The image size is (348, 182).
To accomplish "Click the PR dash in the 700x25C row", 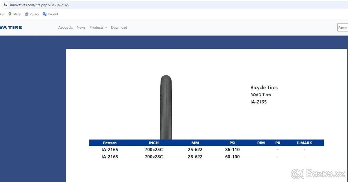I will (x=278, y=150).
